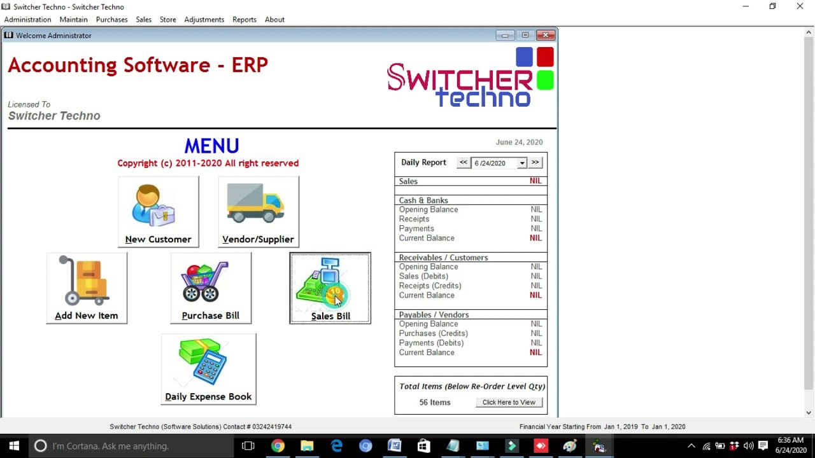Click the 56 Items count text
This screenshot has width=815, height=458.
435,402
